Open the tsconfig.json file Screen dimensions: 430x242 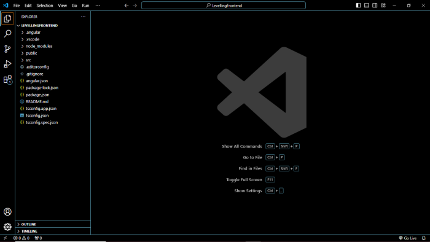coord(53,115)
